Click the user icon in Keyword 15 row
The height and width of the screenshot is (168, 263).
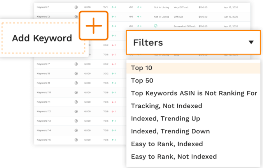pyautogui.click(x=76, y=140)
